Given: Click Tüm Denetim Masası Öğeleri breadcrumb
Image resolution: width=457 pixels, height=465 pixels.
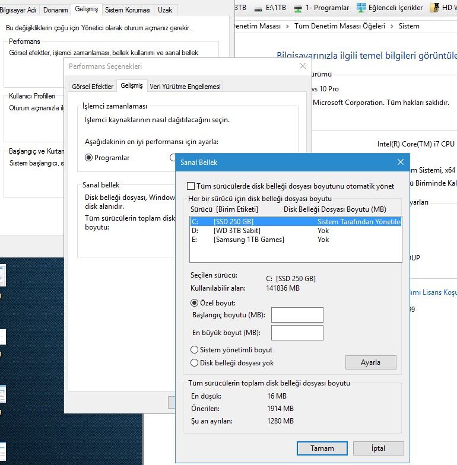Looking at the screenshot, I should [x=339, y=26].
